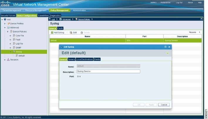
Task: Expand the Device Profiles node
Action: pos(5,24)
